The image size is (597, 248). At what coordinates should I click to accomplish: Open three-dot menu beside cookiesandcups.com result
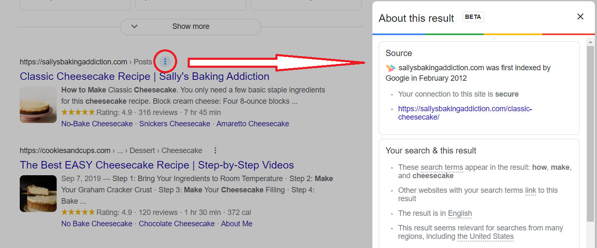click(x=215, y=151)
